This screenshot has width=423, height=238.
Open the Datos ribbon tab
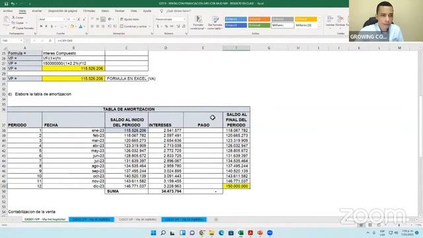[x=105, y=11]
